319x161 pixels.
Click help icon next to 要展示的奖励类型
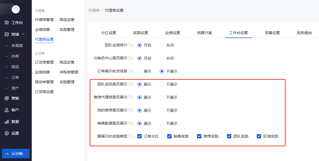pos(129,136)
